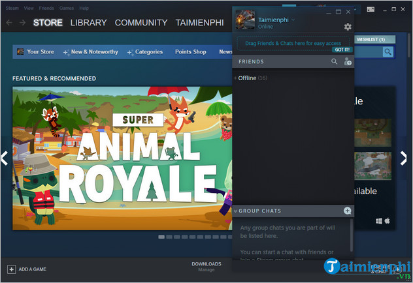Create new group chat plus icon
This screenshot has width=413, height=283.
click(x=348, y=211)
